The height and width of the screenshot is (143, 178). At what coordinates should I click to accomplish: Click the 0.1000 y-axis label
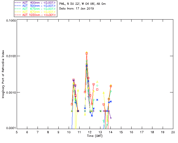click(x=11, y=20)
